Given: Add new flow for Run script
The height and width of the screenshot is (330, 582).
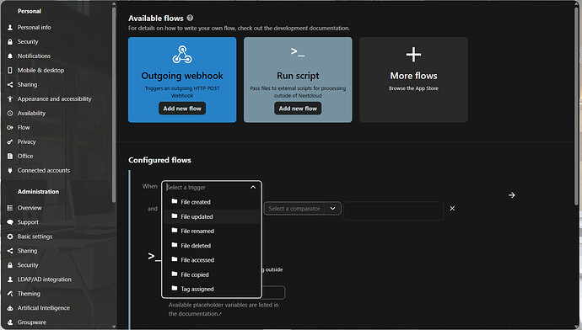Looking at the screenshot, I should tap(298, 109).
